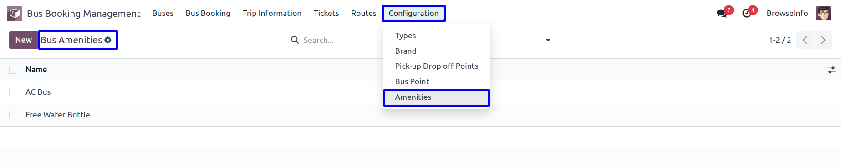The height and width of the screenshot is (168, 841).
Task: Click the BrowseInfo user avatar
Action: point(823,13)
